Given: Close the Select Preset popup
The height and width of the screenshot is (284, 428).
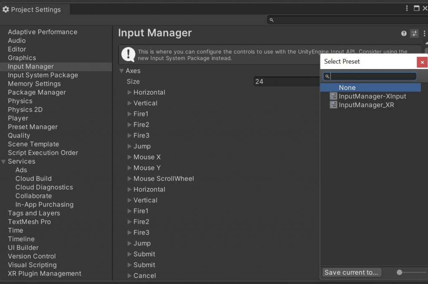Looking at the screenshot, I should pyautogui.click(x=422, y=62).
